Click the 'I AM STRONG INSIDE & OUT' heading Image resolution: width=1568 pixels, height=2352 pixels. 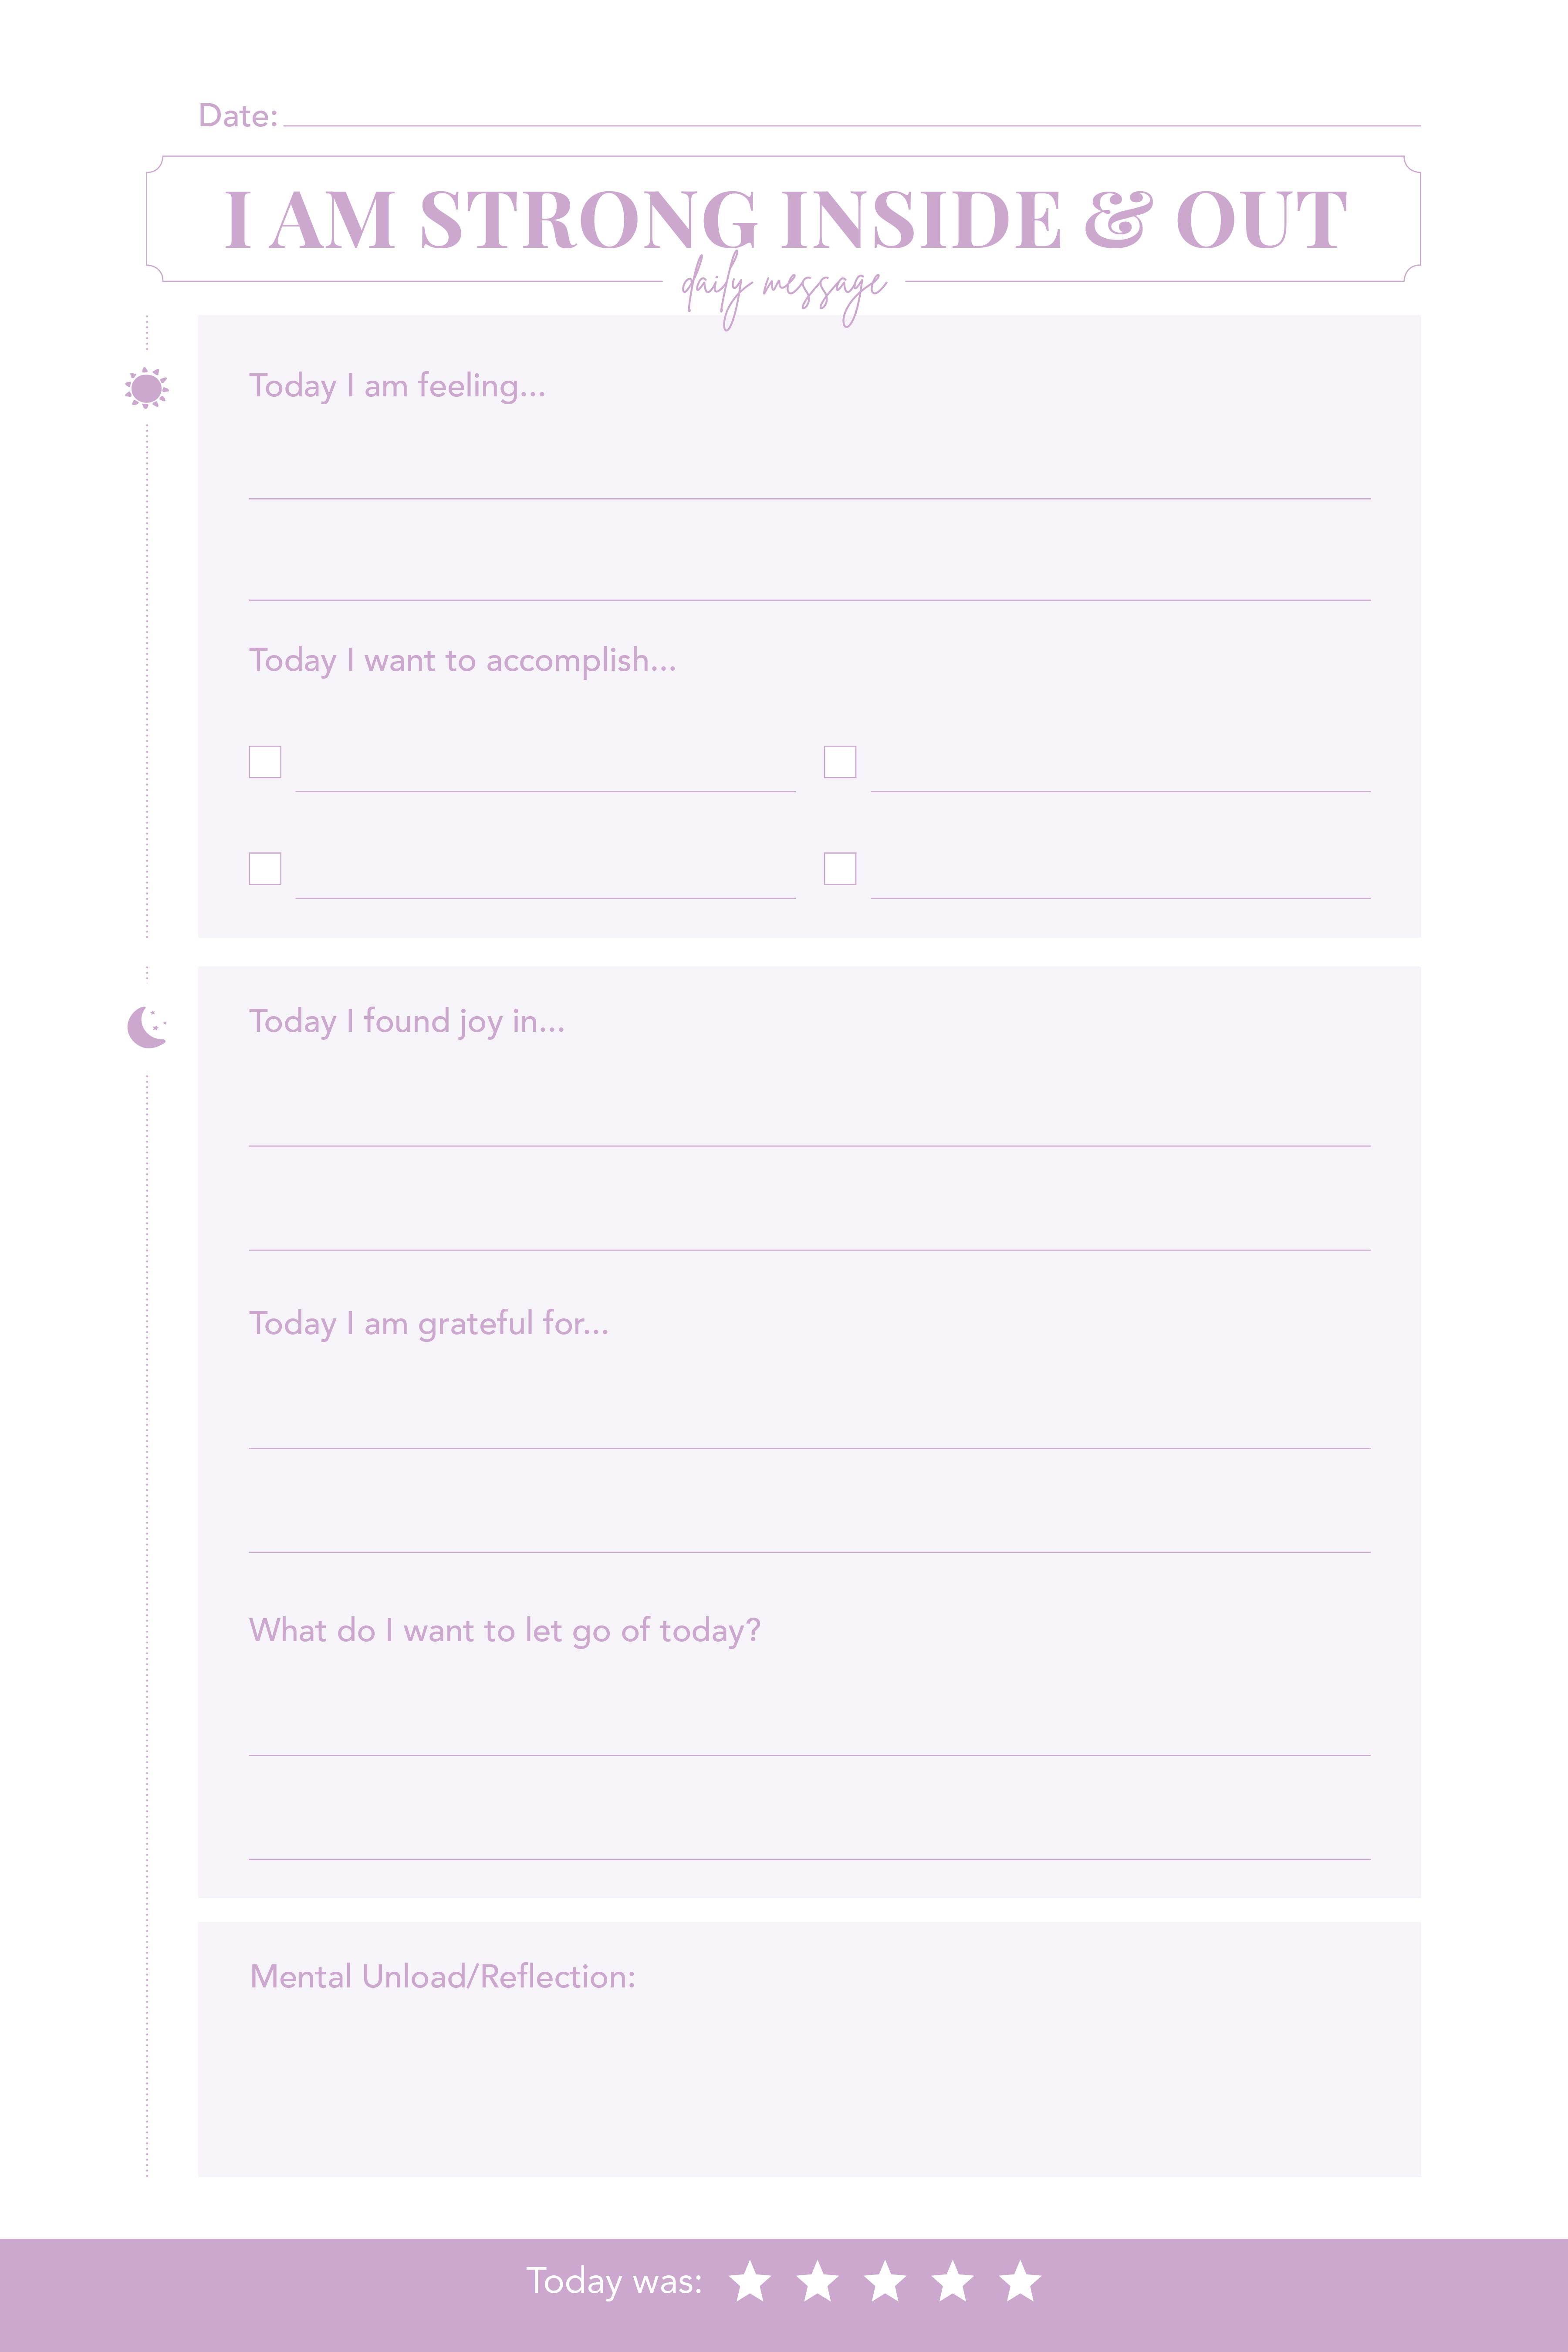785,219
